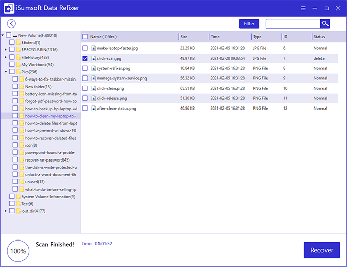Click the system-refixer.png file icon
Screen dimensions: 347x267
point(94,68)
